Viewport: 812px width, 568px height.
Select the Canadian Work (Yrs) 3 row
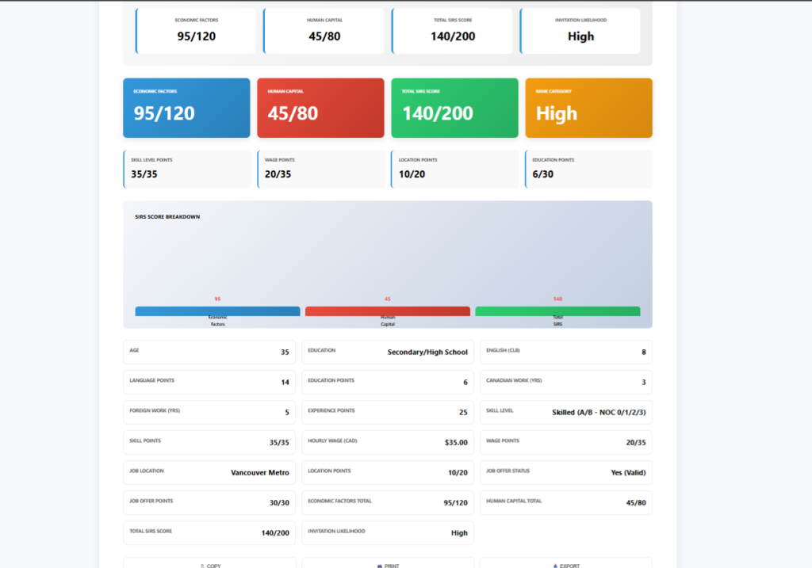(x=566, y=382)
